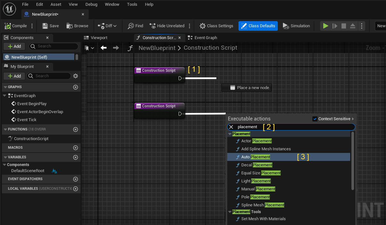Navigate forward in graph history
The image size is (386, 225).
click(x=116, y=48)
